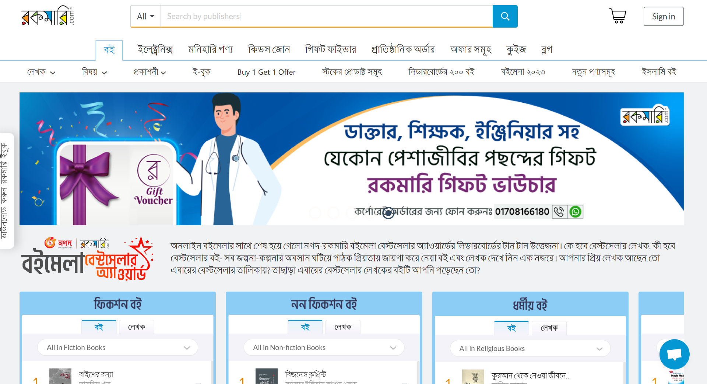This screenshot has width=707, height=384.
Task: Click the Boimela Bestseller Award logo
Action: [87, 258]
